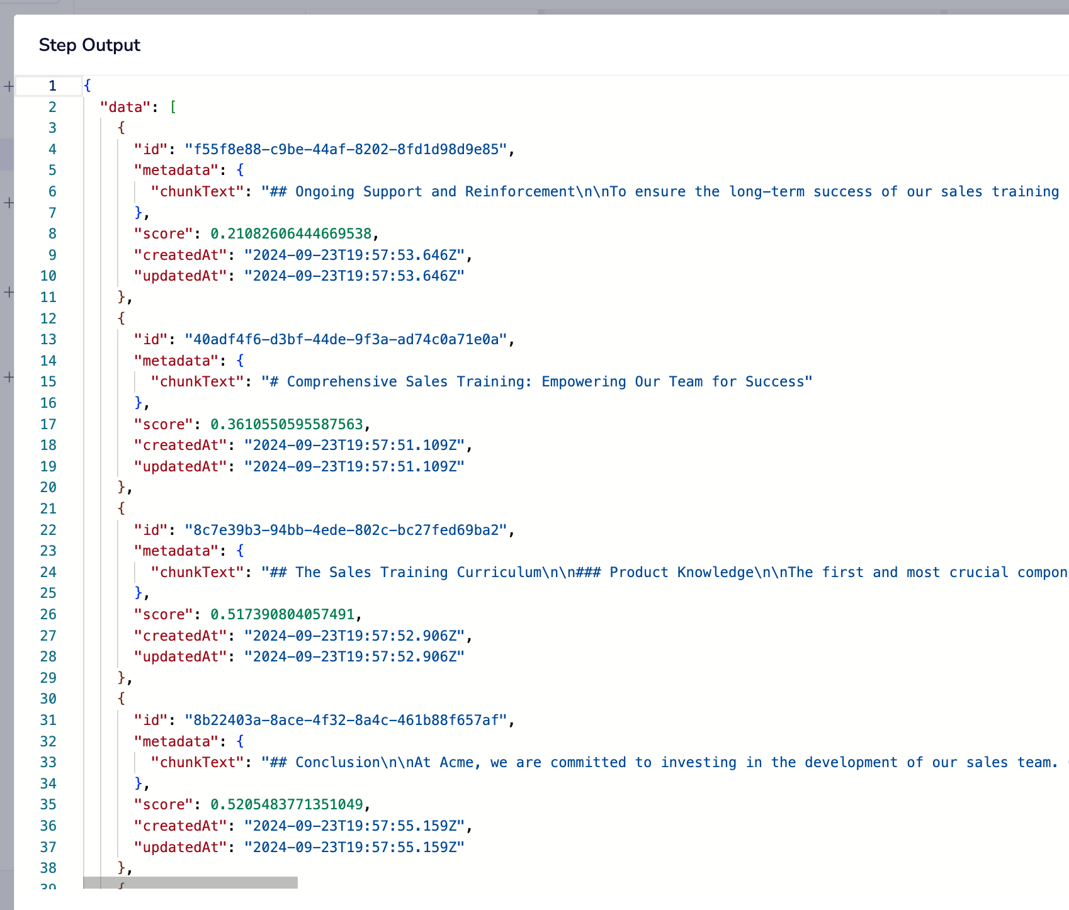This screenshot has height=910, width=1069.
Task: Click the score value 0.3610550595587563
Action: pos(286,424)
